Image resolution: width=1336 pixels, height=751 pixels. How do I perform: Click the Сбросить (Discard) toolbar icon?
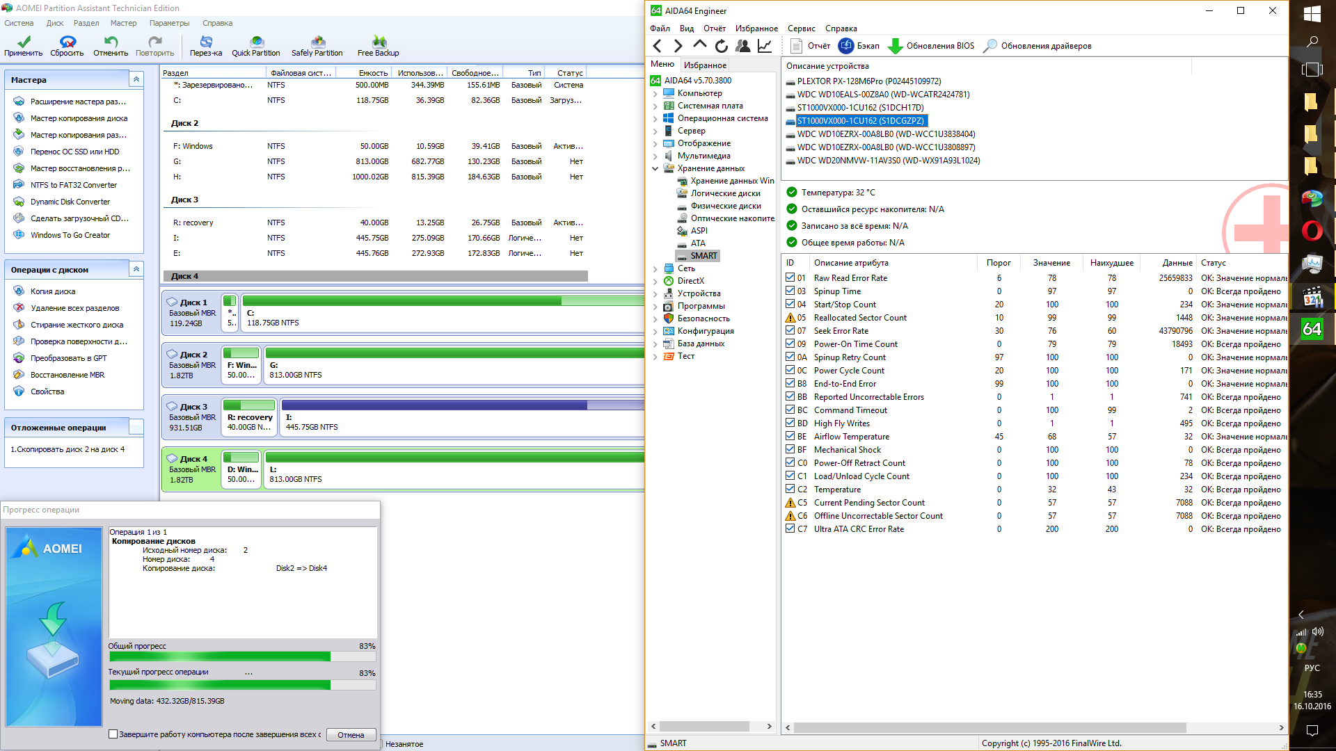67,42
